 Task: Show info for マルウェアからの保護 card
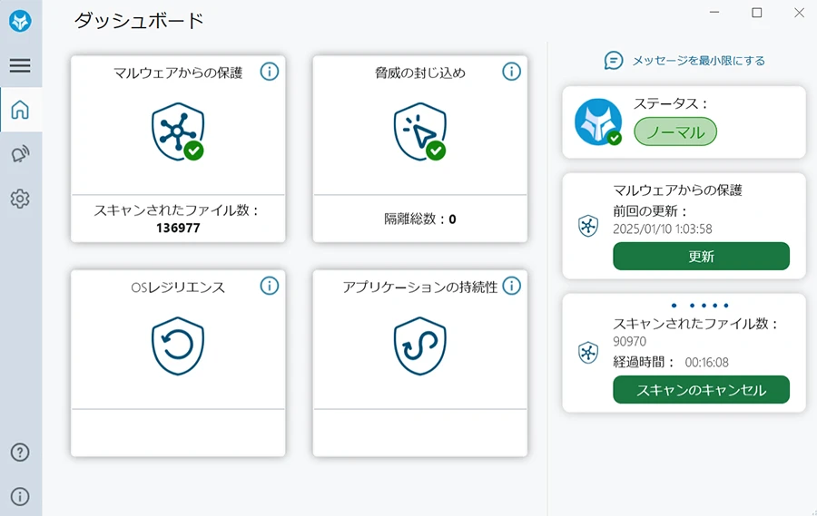click(x=270, y=72)
